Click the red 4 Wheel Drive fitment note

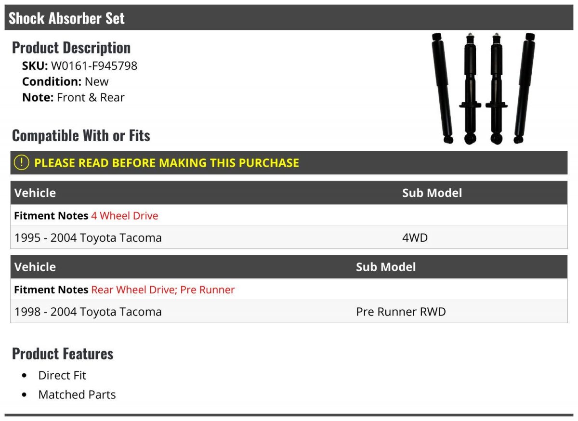[x=124, y=216]
